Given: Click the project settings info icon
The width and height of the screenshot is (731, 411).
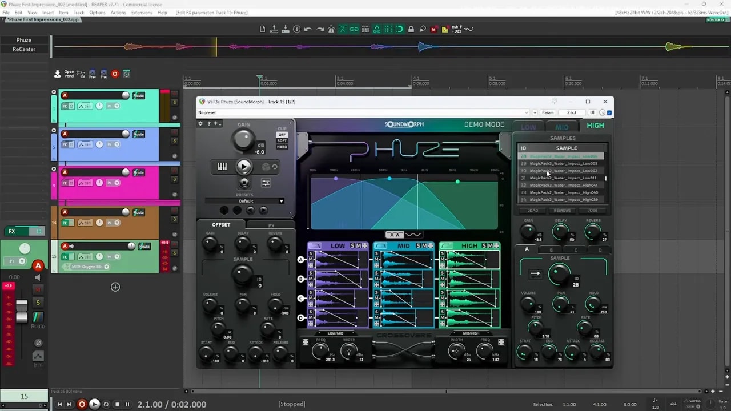Looking at the screenshot, I should click(296, 29).
